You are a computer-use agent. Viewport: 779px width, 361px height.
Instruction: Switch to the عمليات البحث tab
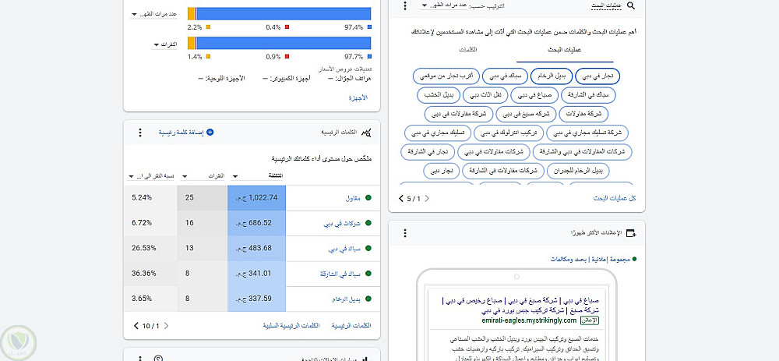pyautogui.click(x=564, y=50)
